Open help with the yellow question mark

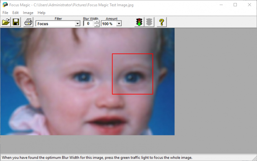[x=162, y=22]
